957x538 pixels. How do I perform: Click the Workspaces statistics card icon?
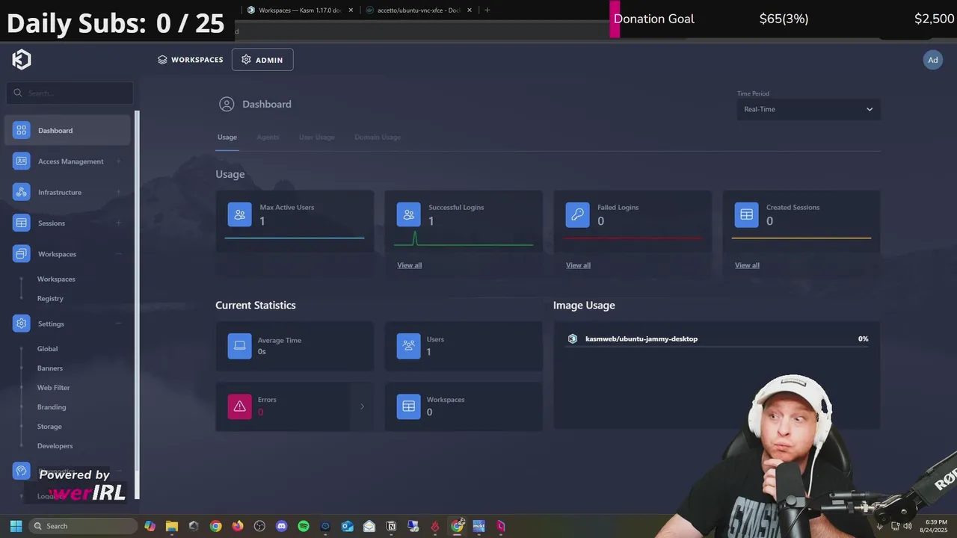point(409,406)
